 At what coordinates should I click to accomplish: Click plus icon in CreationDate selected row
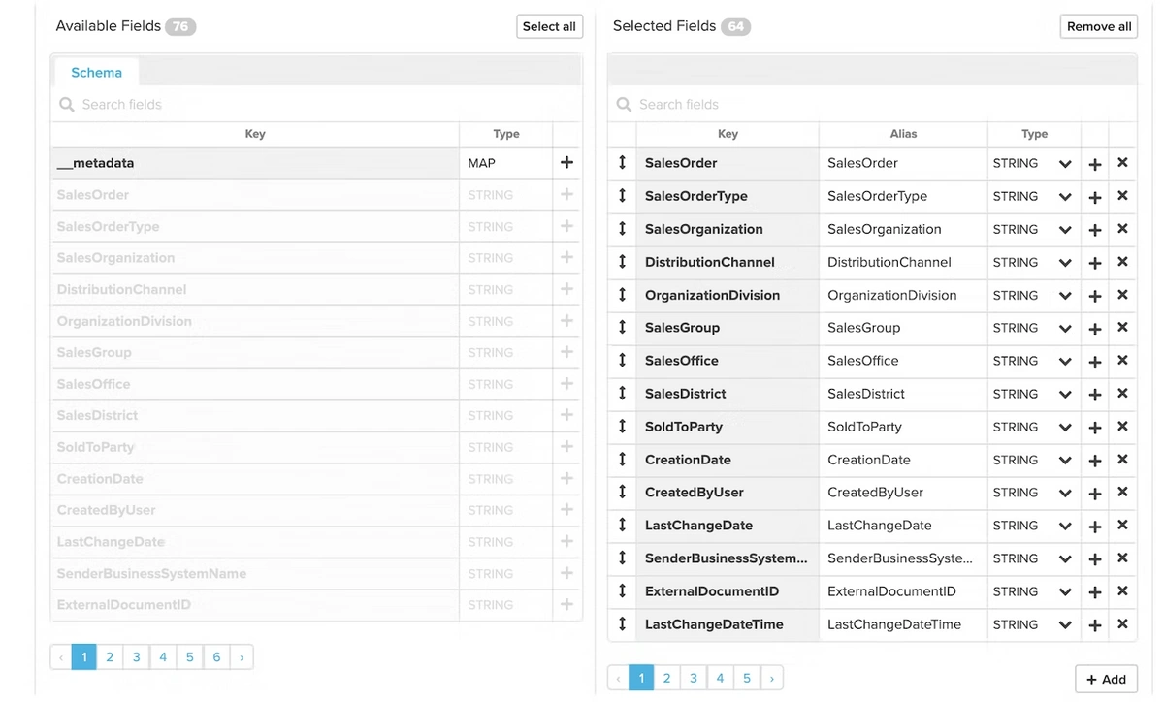pyautogui.click(x=1095, y=461)
